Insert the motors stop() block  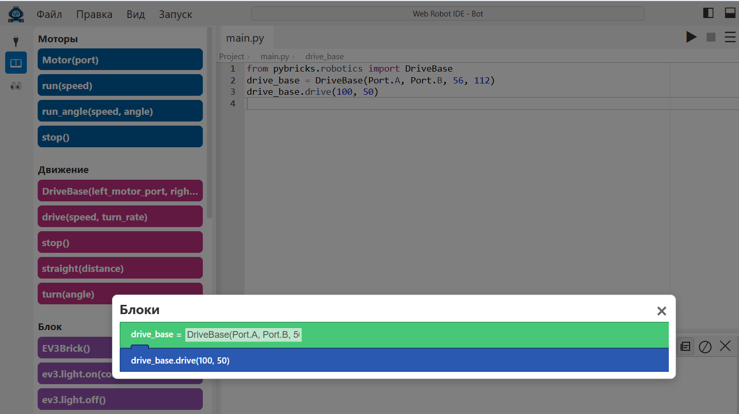[x=120, y=137]
